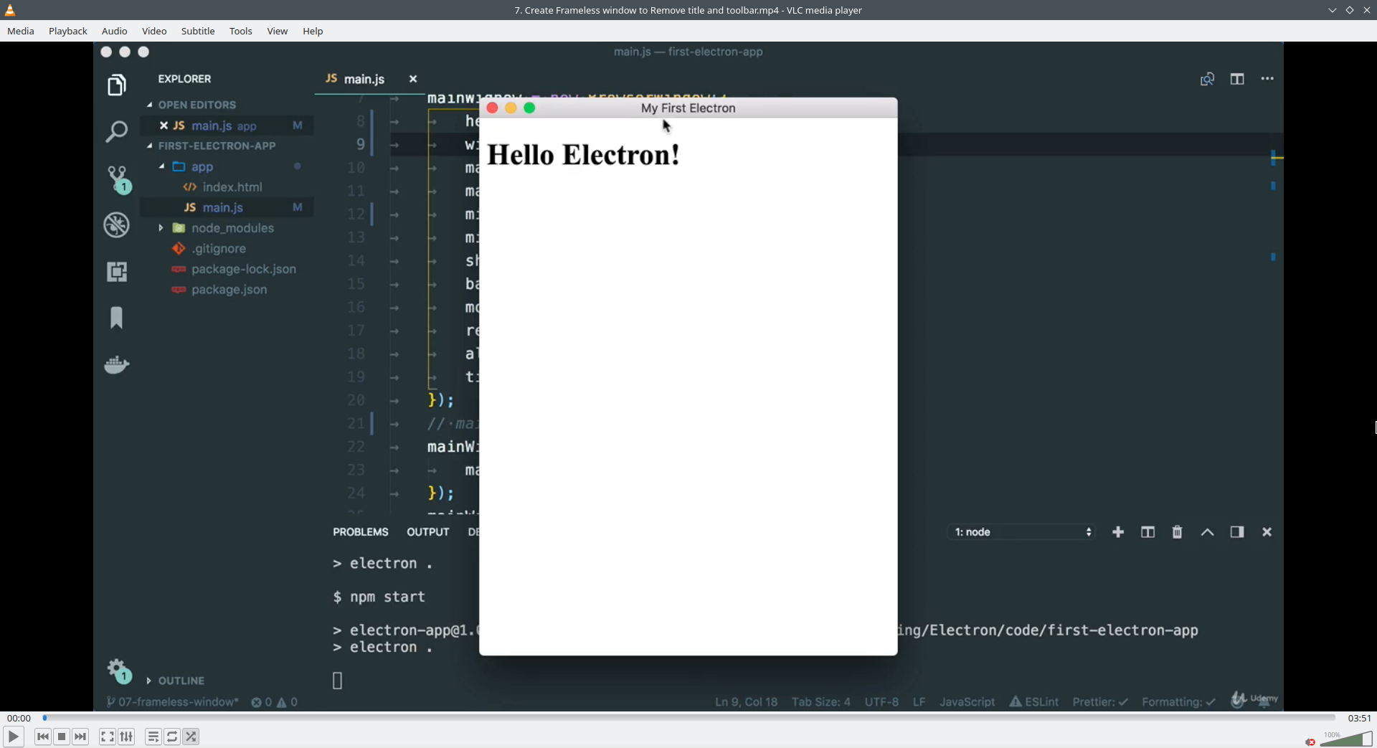Maximize the panel with the up chevron

[1207, 532]
